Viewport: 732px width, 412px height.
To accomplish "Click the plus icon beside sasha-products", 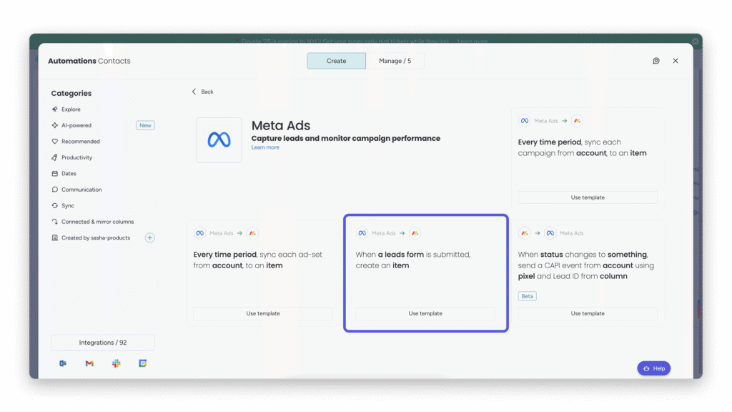I will click(x=150, y=237).
